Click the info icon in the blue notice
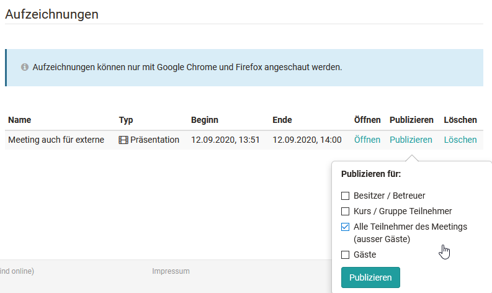Image resolution: width=492 pixels, height=293 pixels. (x=25, y=67)
